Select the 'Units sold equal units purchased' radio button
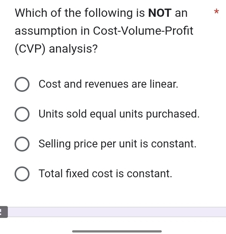The height and width of the screenshot is (234, 226). coord(22,115)
